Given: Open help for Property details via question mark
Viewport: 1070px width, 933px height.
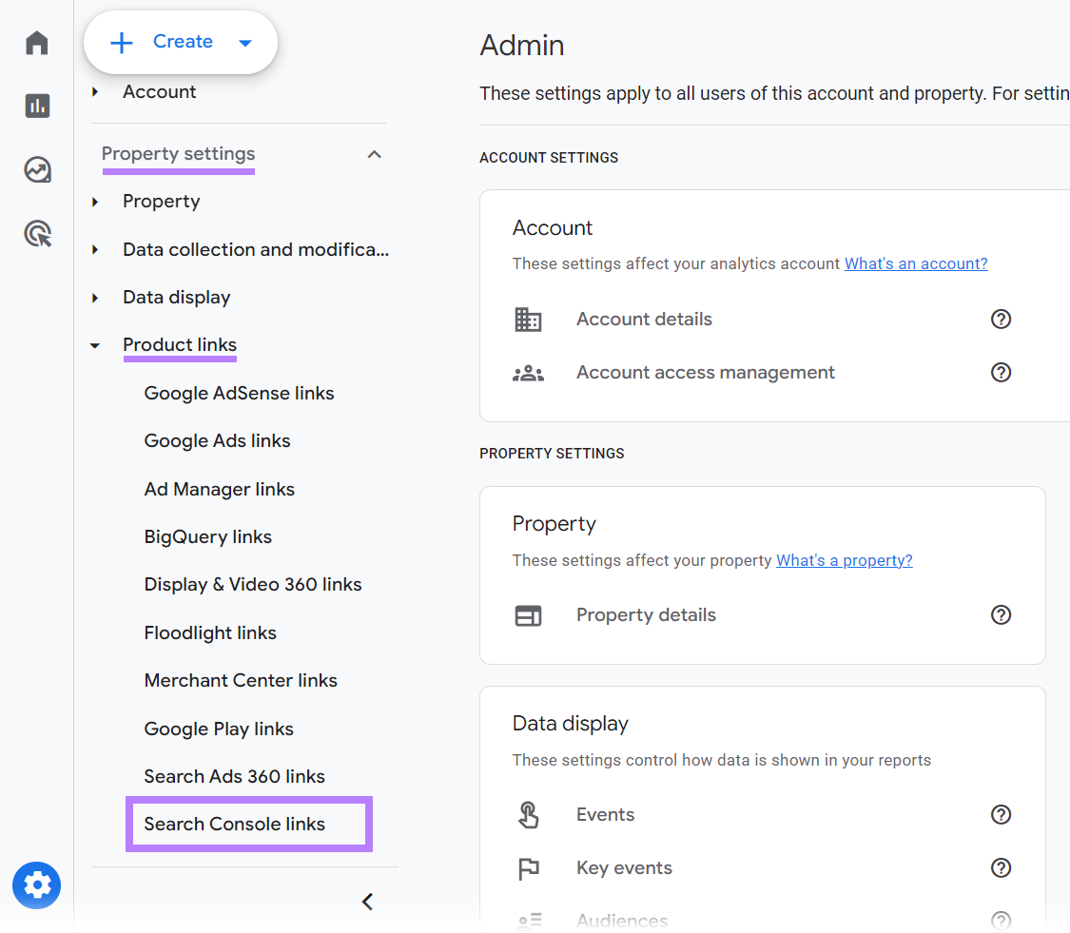Looking at the screenshot, I should (1001, 614).
